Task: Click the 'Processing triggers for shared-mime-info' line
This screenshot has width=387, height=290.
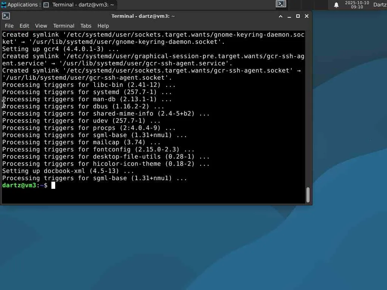Action: [x=106, y=114]
